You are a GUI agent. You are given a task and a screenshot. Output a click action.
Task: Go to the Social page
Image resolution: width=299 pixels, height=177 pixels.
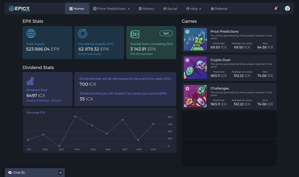[170, 8]
